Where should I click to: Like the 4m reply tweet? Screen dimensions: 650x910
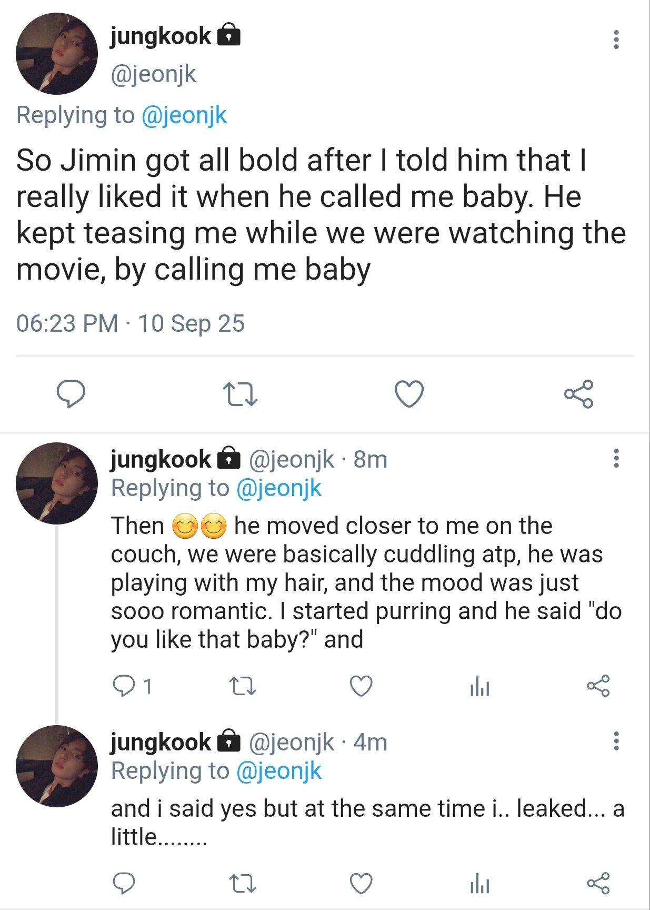pyautogui.click(x=361, y=883)
